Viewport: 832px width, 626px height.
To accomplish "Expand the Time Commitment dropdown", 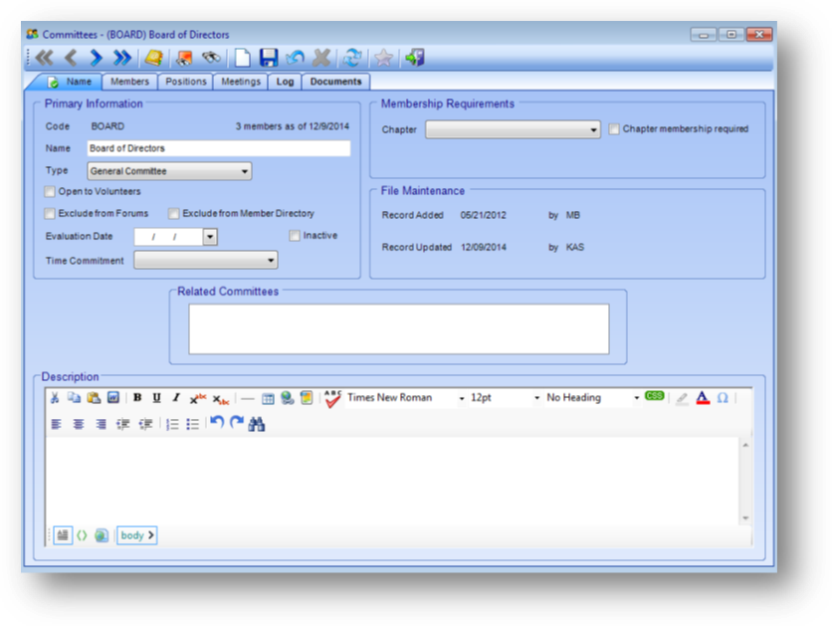I will 205,260.
